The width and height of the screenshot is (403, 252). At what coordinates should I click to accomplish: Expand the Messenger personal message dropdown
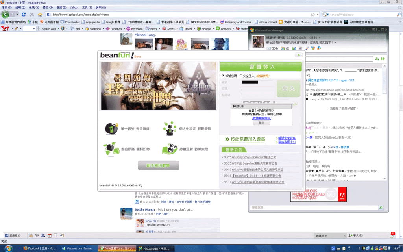tap(335, 43)
